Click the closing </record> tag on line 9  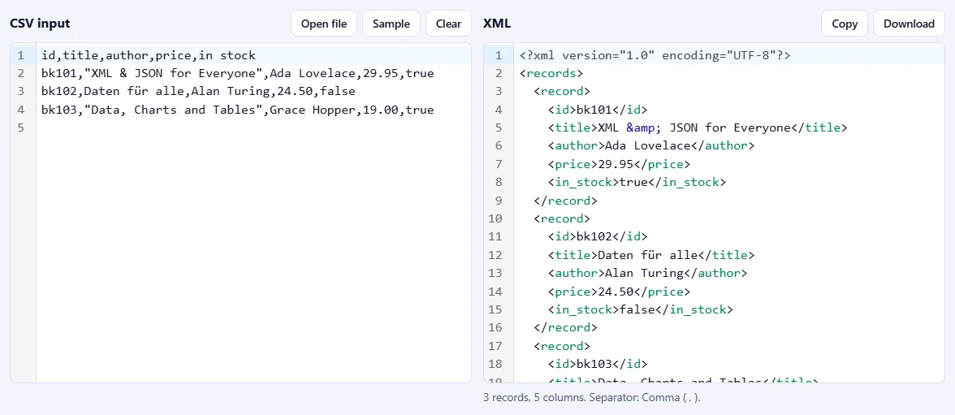pyautogui.click(x=565, y=201)
